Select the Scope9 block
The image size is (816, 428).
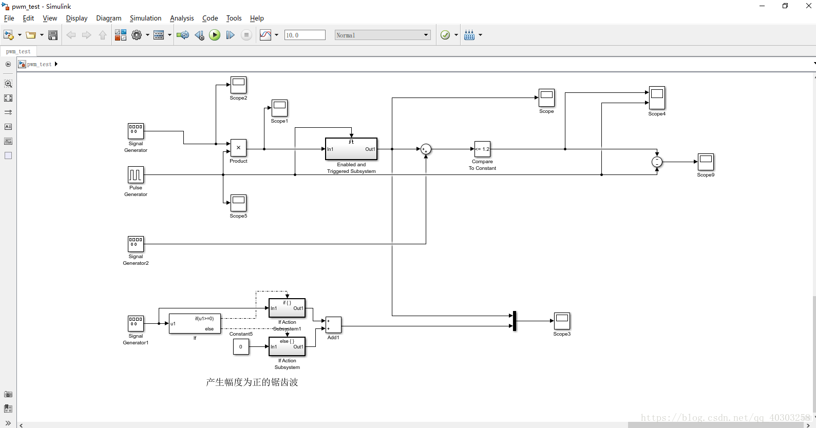[x=706, y=162]
